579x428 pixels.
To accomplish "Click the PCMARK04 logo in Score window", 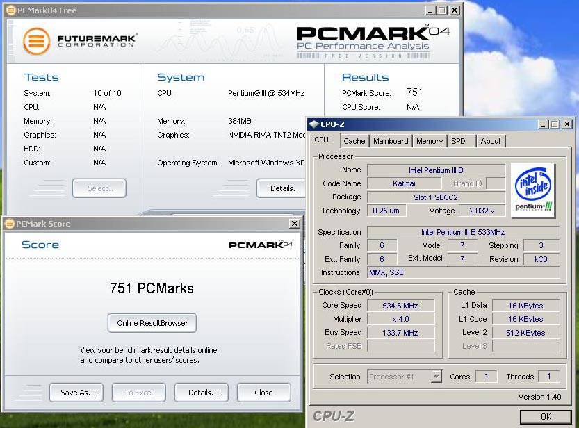I will 261,245.
